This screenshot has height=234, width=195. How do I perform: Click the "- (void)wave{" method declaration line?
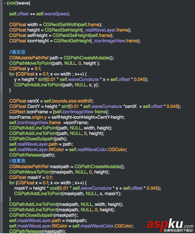coord(17,3)
